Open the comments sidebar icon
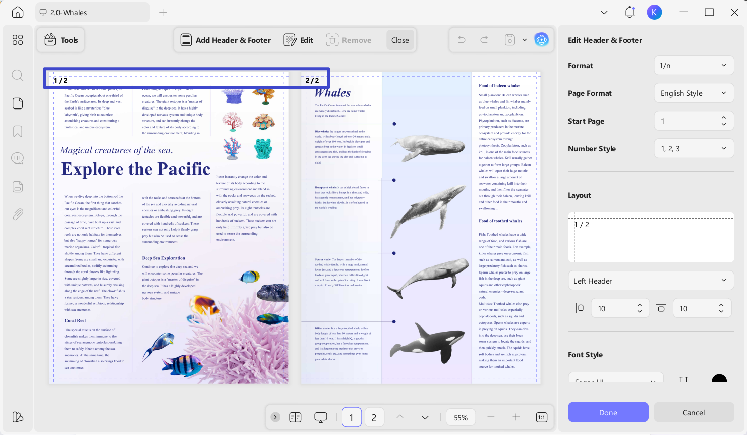Viewport: 747px width, 435px height. (18, 158)
